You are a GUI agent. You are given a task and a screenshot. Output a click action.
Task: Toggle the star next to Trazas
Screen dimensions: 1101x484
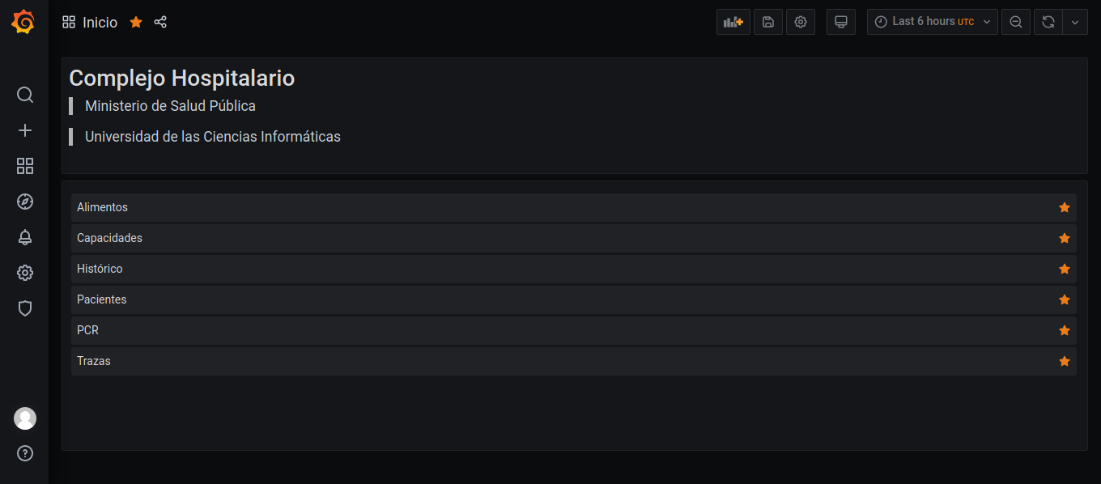[1065, 361]
